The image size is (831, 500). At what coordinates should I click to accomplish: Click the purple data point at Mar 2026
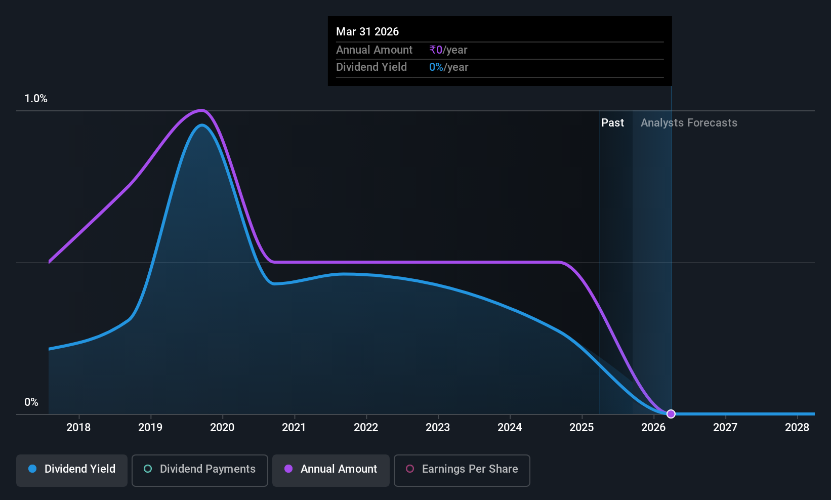coord(671,414)
